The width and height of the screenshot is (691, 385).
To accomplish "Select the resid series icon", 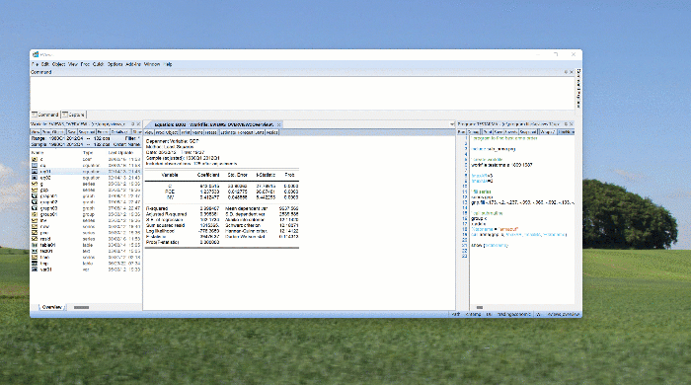I will point(35,239).
